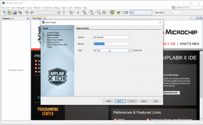Click the Run Project green arrow icon

(78, 12)
